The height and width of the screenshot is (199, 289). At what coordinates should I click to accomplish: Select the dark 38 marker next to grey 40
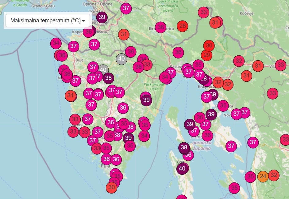(108, 78)
